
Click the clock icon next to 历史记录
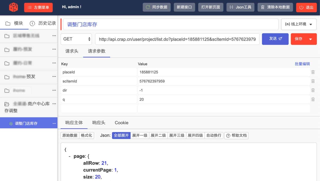(x=32, y=23)
